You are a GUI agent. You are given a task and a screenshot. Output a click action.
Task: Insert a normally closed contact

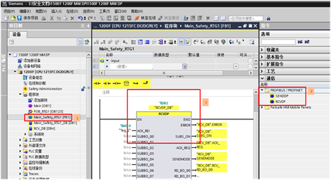click(x=107, y=83)
